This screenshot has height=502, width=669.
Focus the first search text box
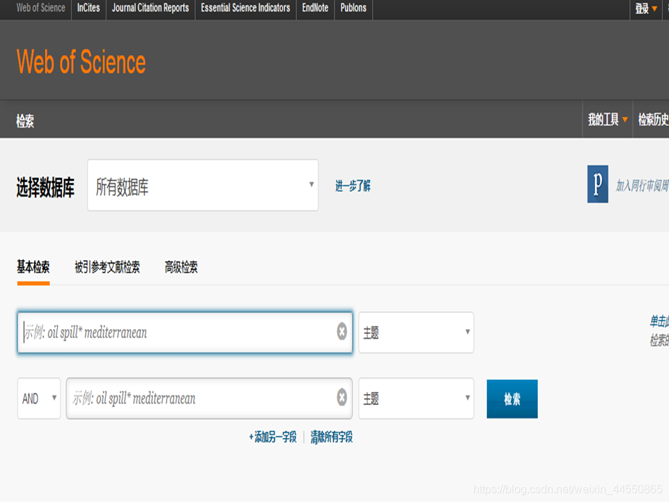coord(185,333)
